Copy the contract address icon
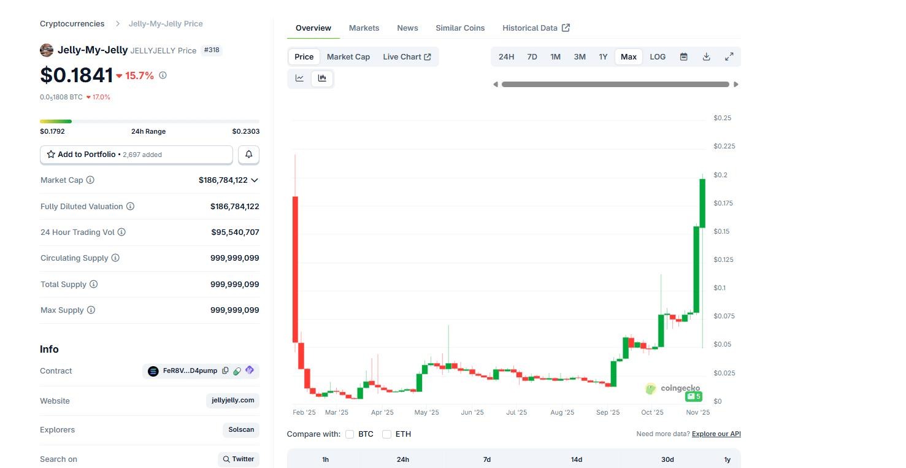The height and width of the screenshot is (468, 906). point(225,371)
